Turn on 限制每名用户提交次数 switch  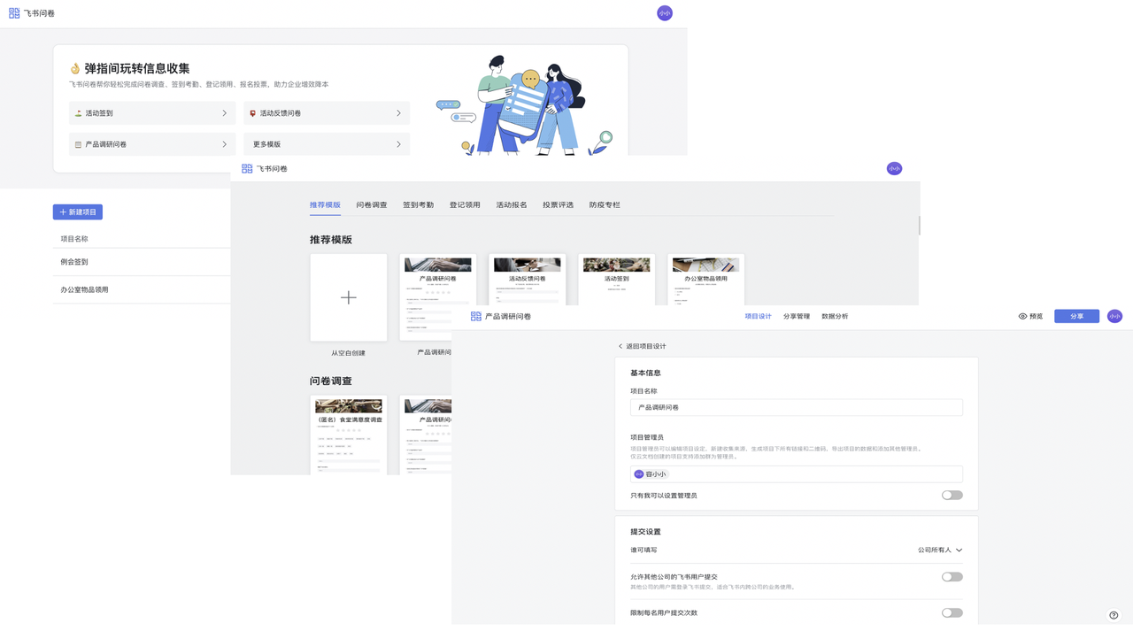point(952,612)
